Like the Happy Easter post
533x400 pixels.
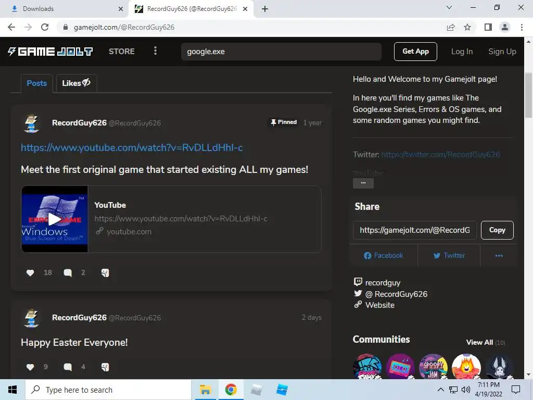[x=30, y=367]
